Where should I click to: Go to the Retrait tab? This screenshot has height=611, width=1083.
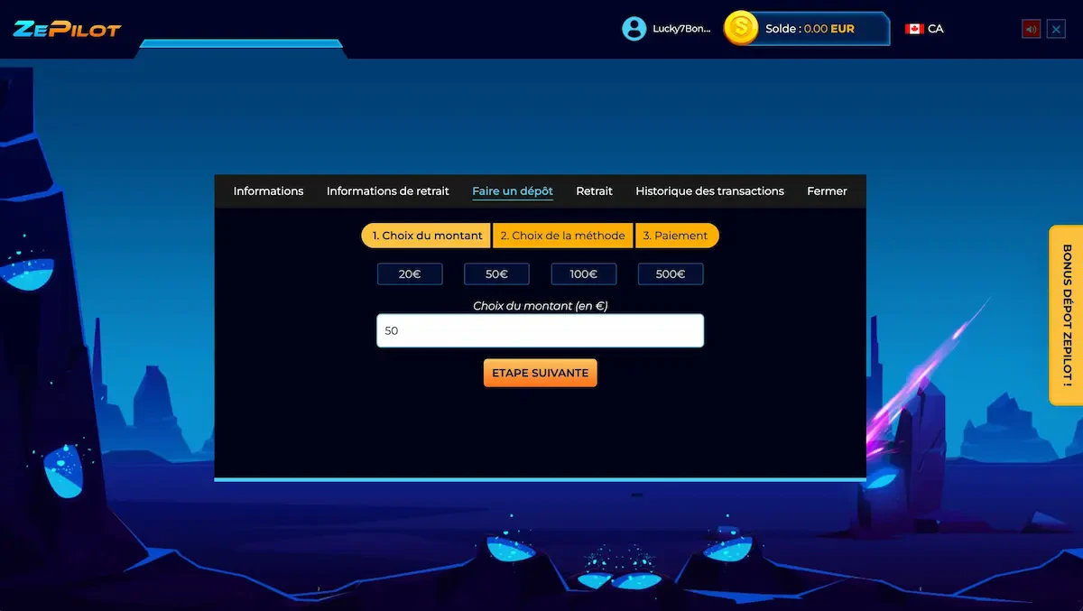(594, 191)
